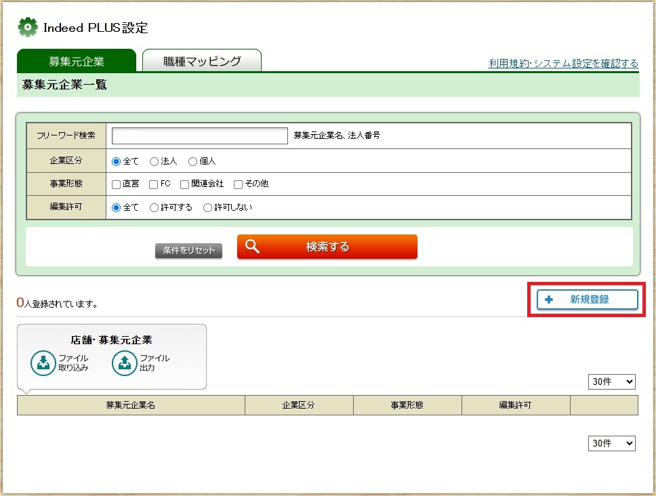
Task: Click the plus icon on 新規登録 button
Action: (549, 299)
